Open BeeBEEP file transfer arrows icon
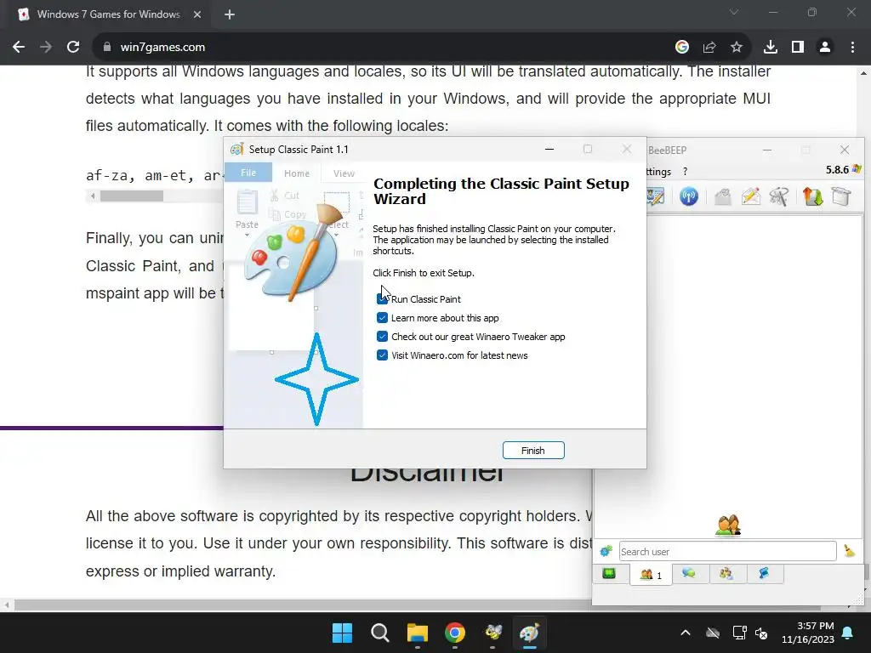The height and width of the screenshot is (653, 871). click(812, 196)
